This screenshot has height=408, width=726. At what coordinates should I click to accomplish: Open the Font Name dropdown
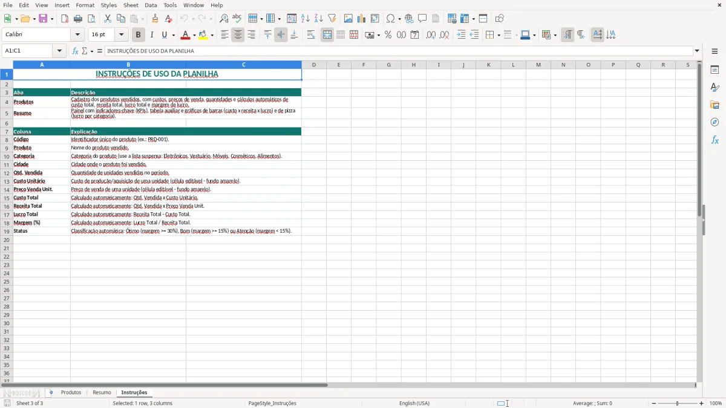point(77,35)
